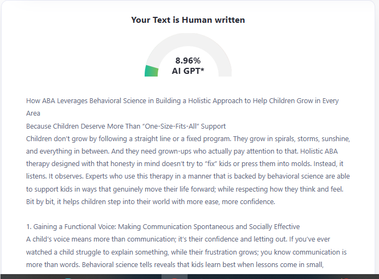The height and width of the screenshot is (279, 379).
Task: Click the "AI GPT*" label under the score
Action: [x=188, y=71]
